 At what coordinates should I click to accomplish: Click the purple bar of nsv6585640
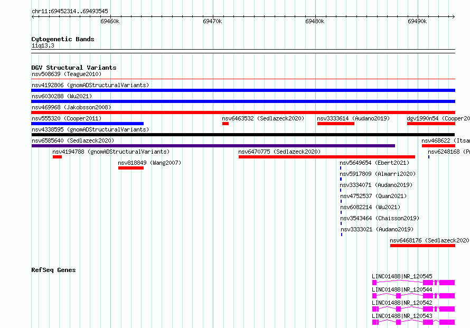(213, 146)
